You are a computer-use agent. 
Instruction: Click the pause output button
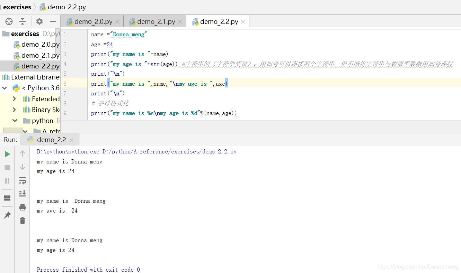point(7,181)
